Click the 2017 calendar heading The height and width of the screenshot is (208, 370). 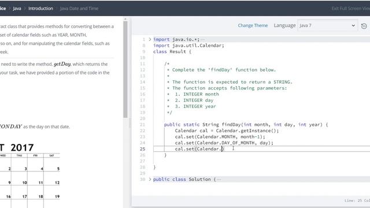(22, 148)
